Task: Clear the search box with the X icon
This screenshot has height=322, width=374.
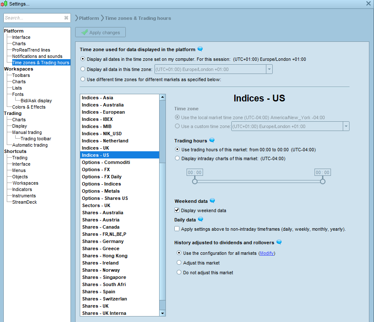Action: coord(66,18)
